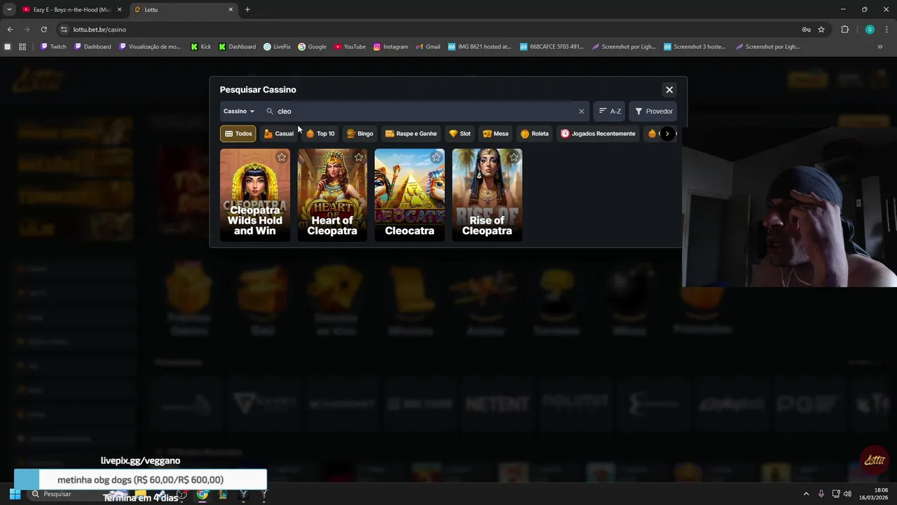Open the Windows Start menu
The image size is (897, 505).
click(x=14, y=494)
